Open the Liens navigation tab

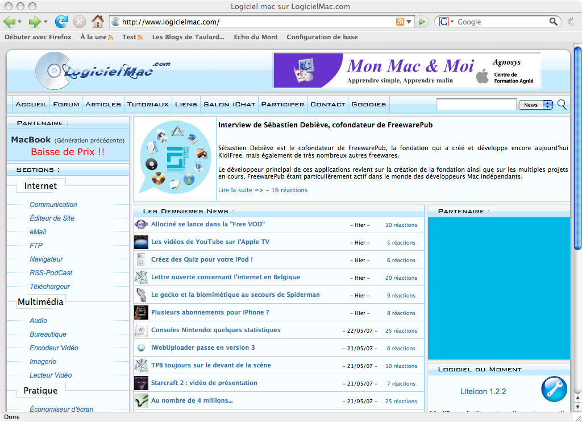(186, 105)
